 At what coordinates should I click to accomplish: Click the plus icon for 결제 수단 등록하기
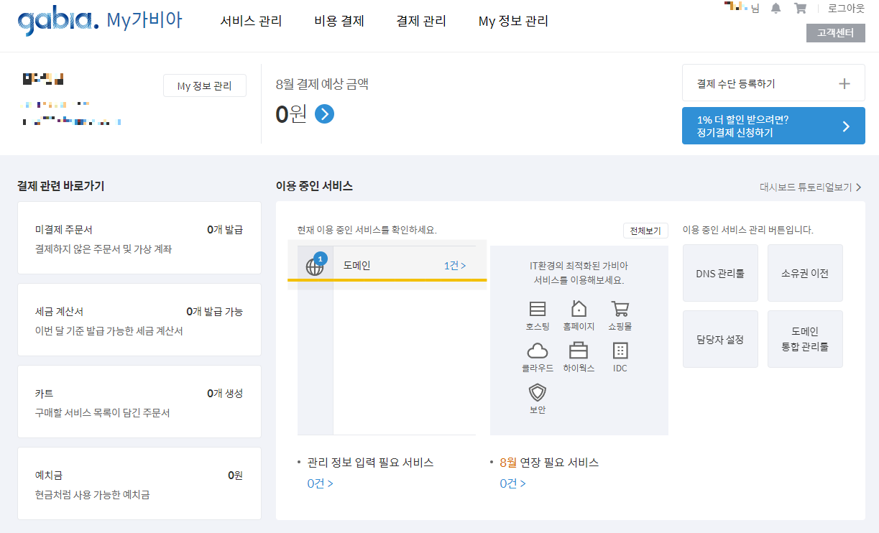(x=845, y=83)
